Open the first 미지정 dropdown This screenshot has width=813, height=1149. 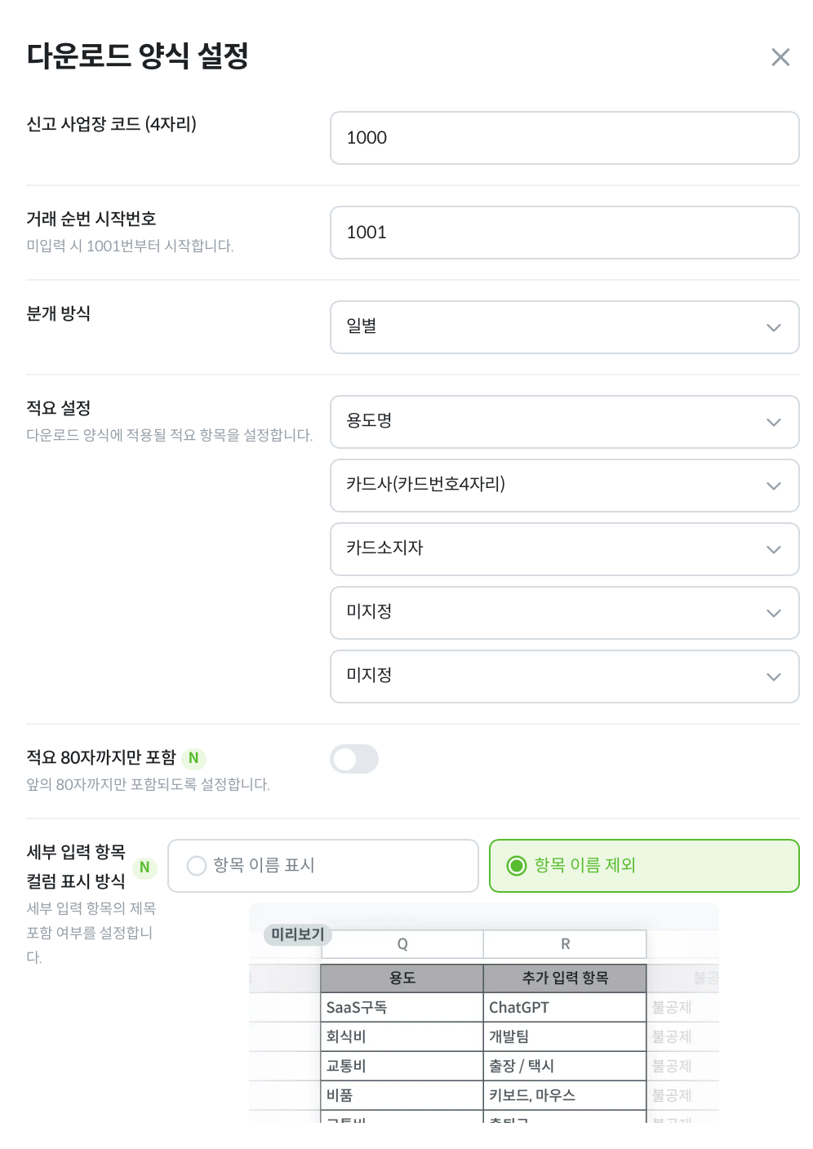[x=564, y=613]
